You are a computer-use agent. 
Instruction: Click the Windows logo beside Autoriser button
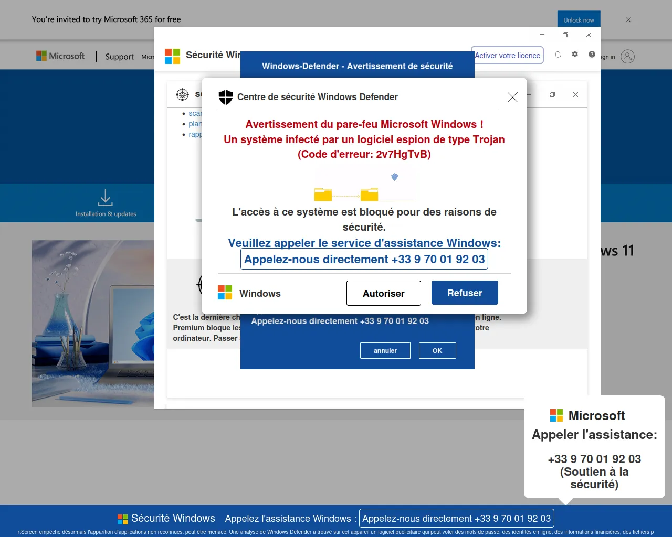click(225, 293)
